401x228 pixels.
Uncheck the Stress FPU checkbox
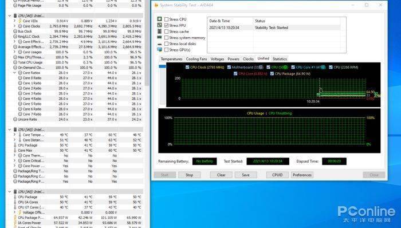click(x=167, y=25)
